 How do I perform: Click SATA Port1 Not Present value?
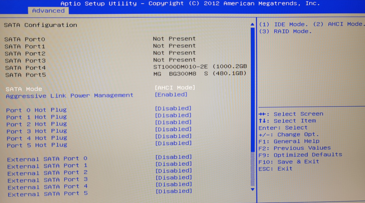pyautogui.click(x=174, y=46)
